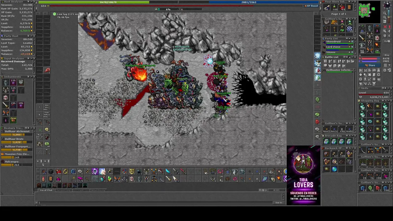The image size is (393, 221).
Task: Open the hamburger options menu dropdown
Action: click(387, 65)
